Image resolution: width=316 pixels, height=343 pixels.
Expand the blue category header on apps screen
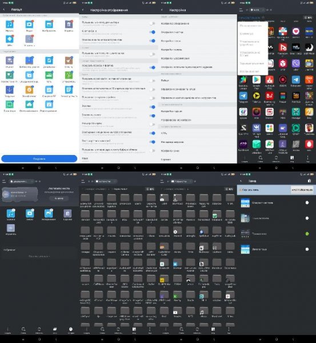(251, 17)
